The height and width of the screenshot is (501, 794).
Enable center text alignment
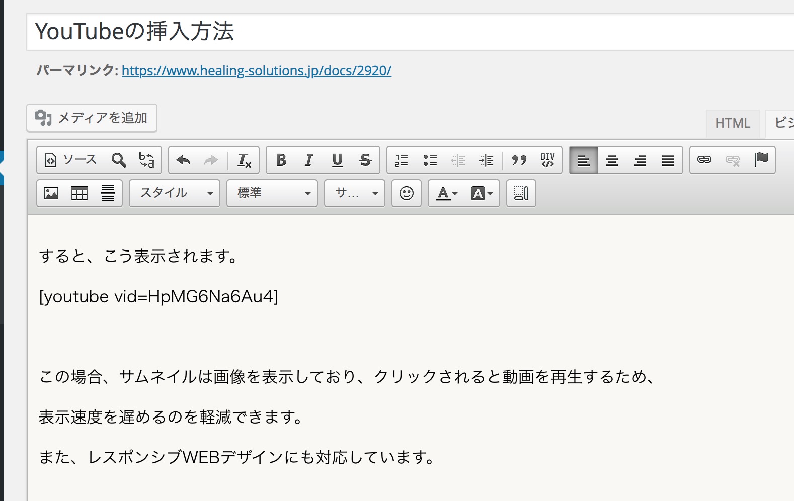click(611, 160)
